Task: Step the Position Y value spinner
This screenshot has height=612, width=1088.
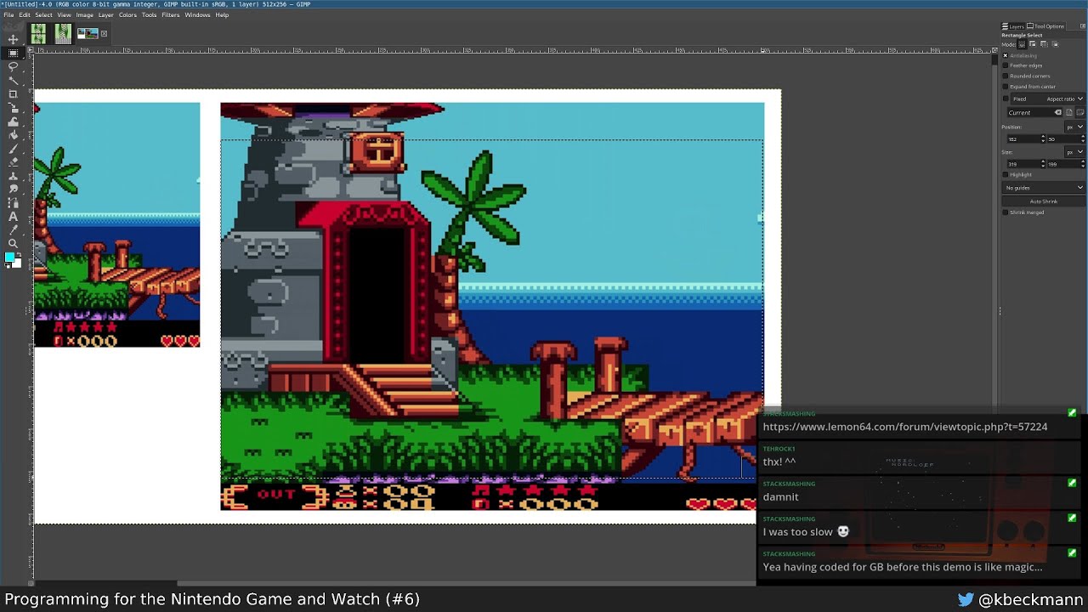Action: [x=1082, y=139]
